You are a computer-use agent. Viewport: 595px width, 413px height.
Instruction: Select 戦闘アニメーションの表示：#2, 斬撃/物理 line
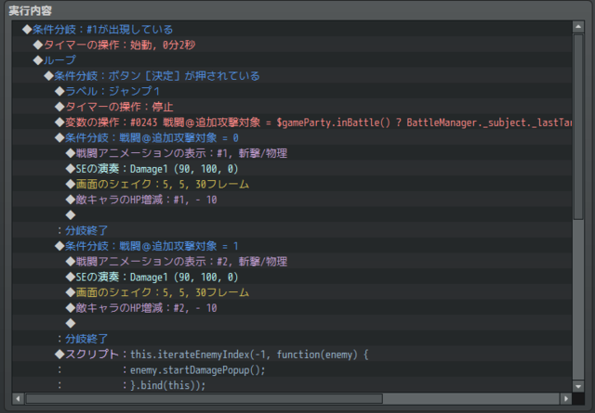pos(292,262)
